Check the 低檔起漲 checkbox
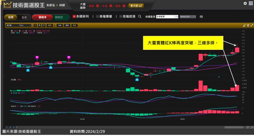The image size is (254, 136). (121, 16)
